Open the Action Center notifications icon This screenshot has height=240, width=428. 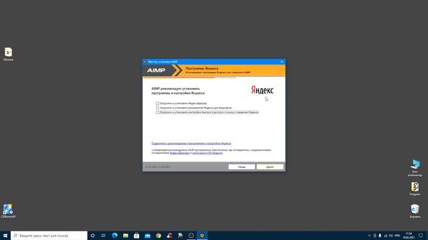click(x=421, y=235)
